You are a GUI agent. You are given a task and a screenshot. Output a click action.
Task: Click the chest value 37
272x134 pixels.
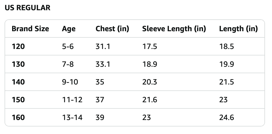tap(100, 100)
